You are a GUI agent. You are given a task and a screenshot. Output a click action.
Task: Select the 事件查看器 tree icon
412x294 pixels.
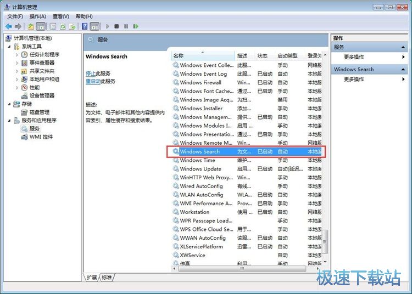click(x=24, y=63)
